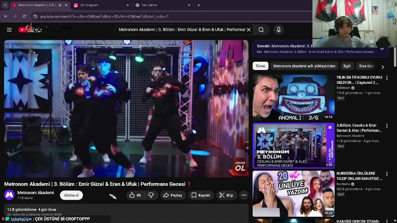This screenshot has width=397, height=223.
Task: Open options menu for Captured 2 video
Action: click(387, 78)
